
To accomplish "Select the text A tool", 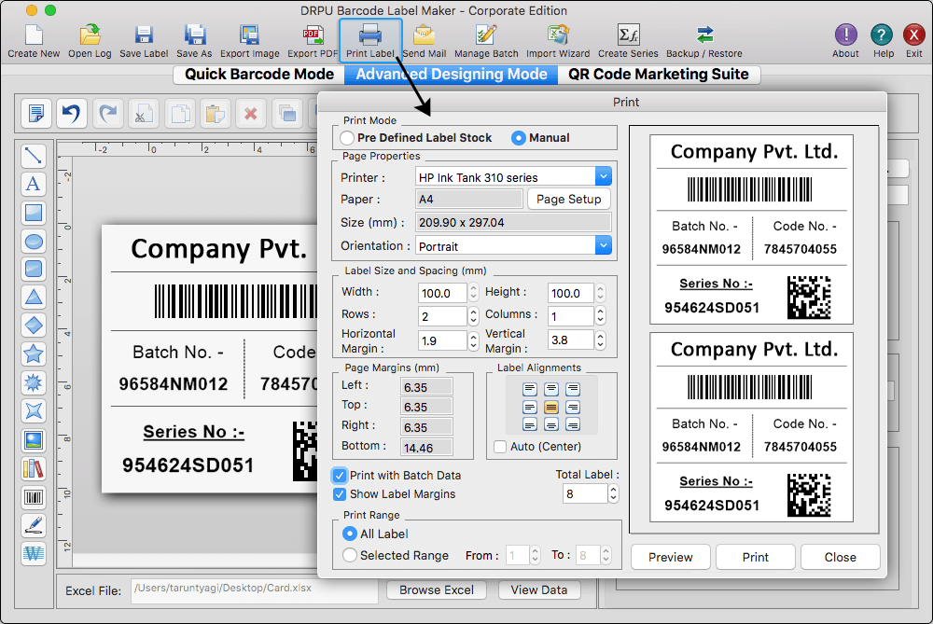I will pyautogui.click(x=34, y=185).
